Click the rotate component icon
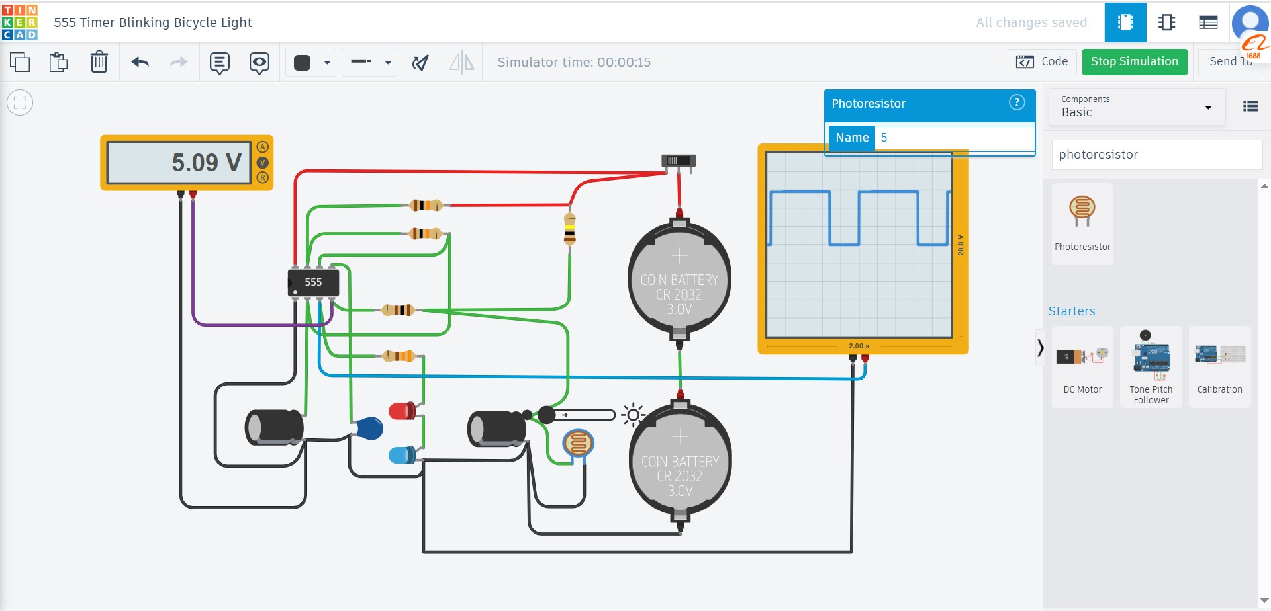 click(420, 62)
